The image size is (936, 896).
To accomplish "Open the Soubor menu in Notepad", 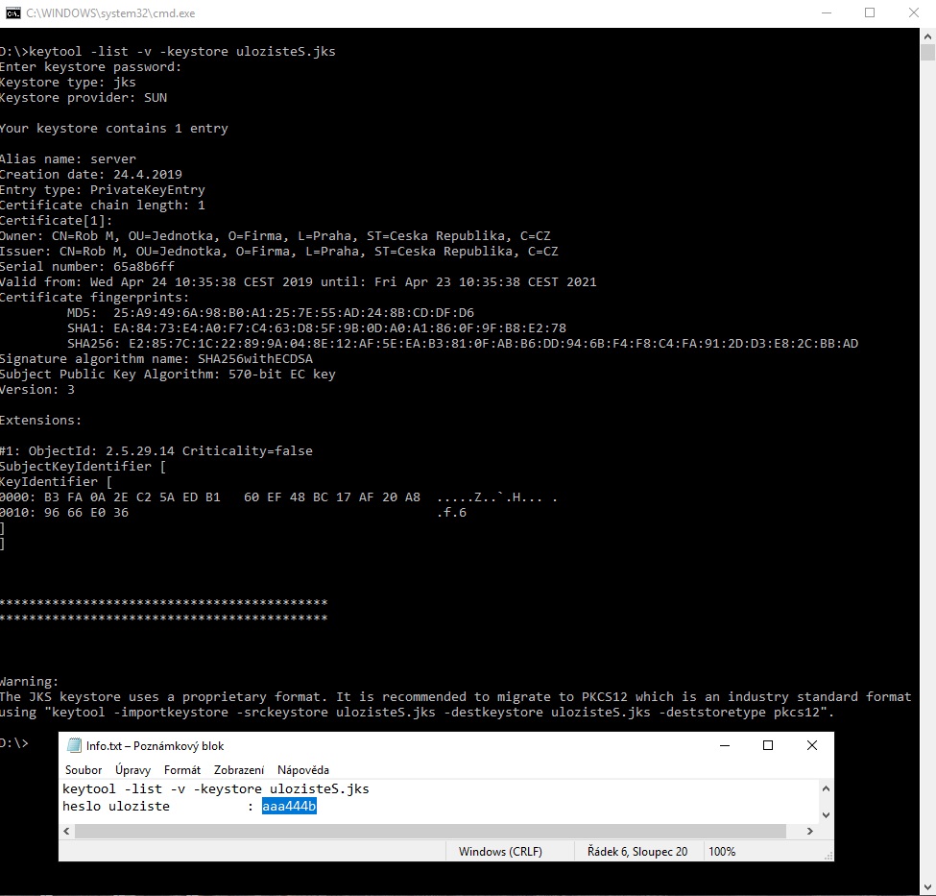I will [x=83, y=770].
